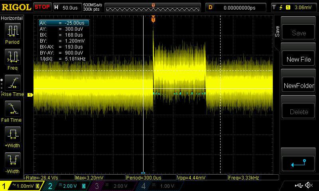Viewport: 319px width, 191px height.
Task: Click the Max=3.20mV measurement
Action: (100, 177)
